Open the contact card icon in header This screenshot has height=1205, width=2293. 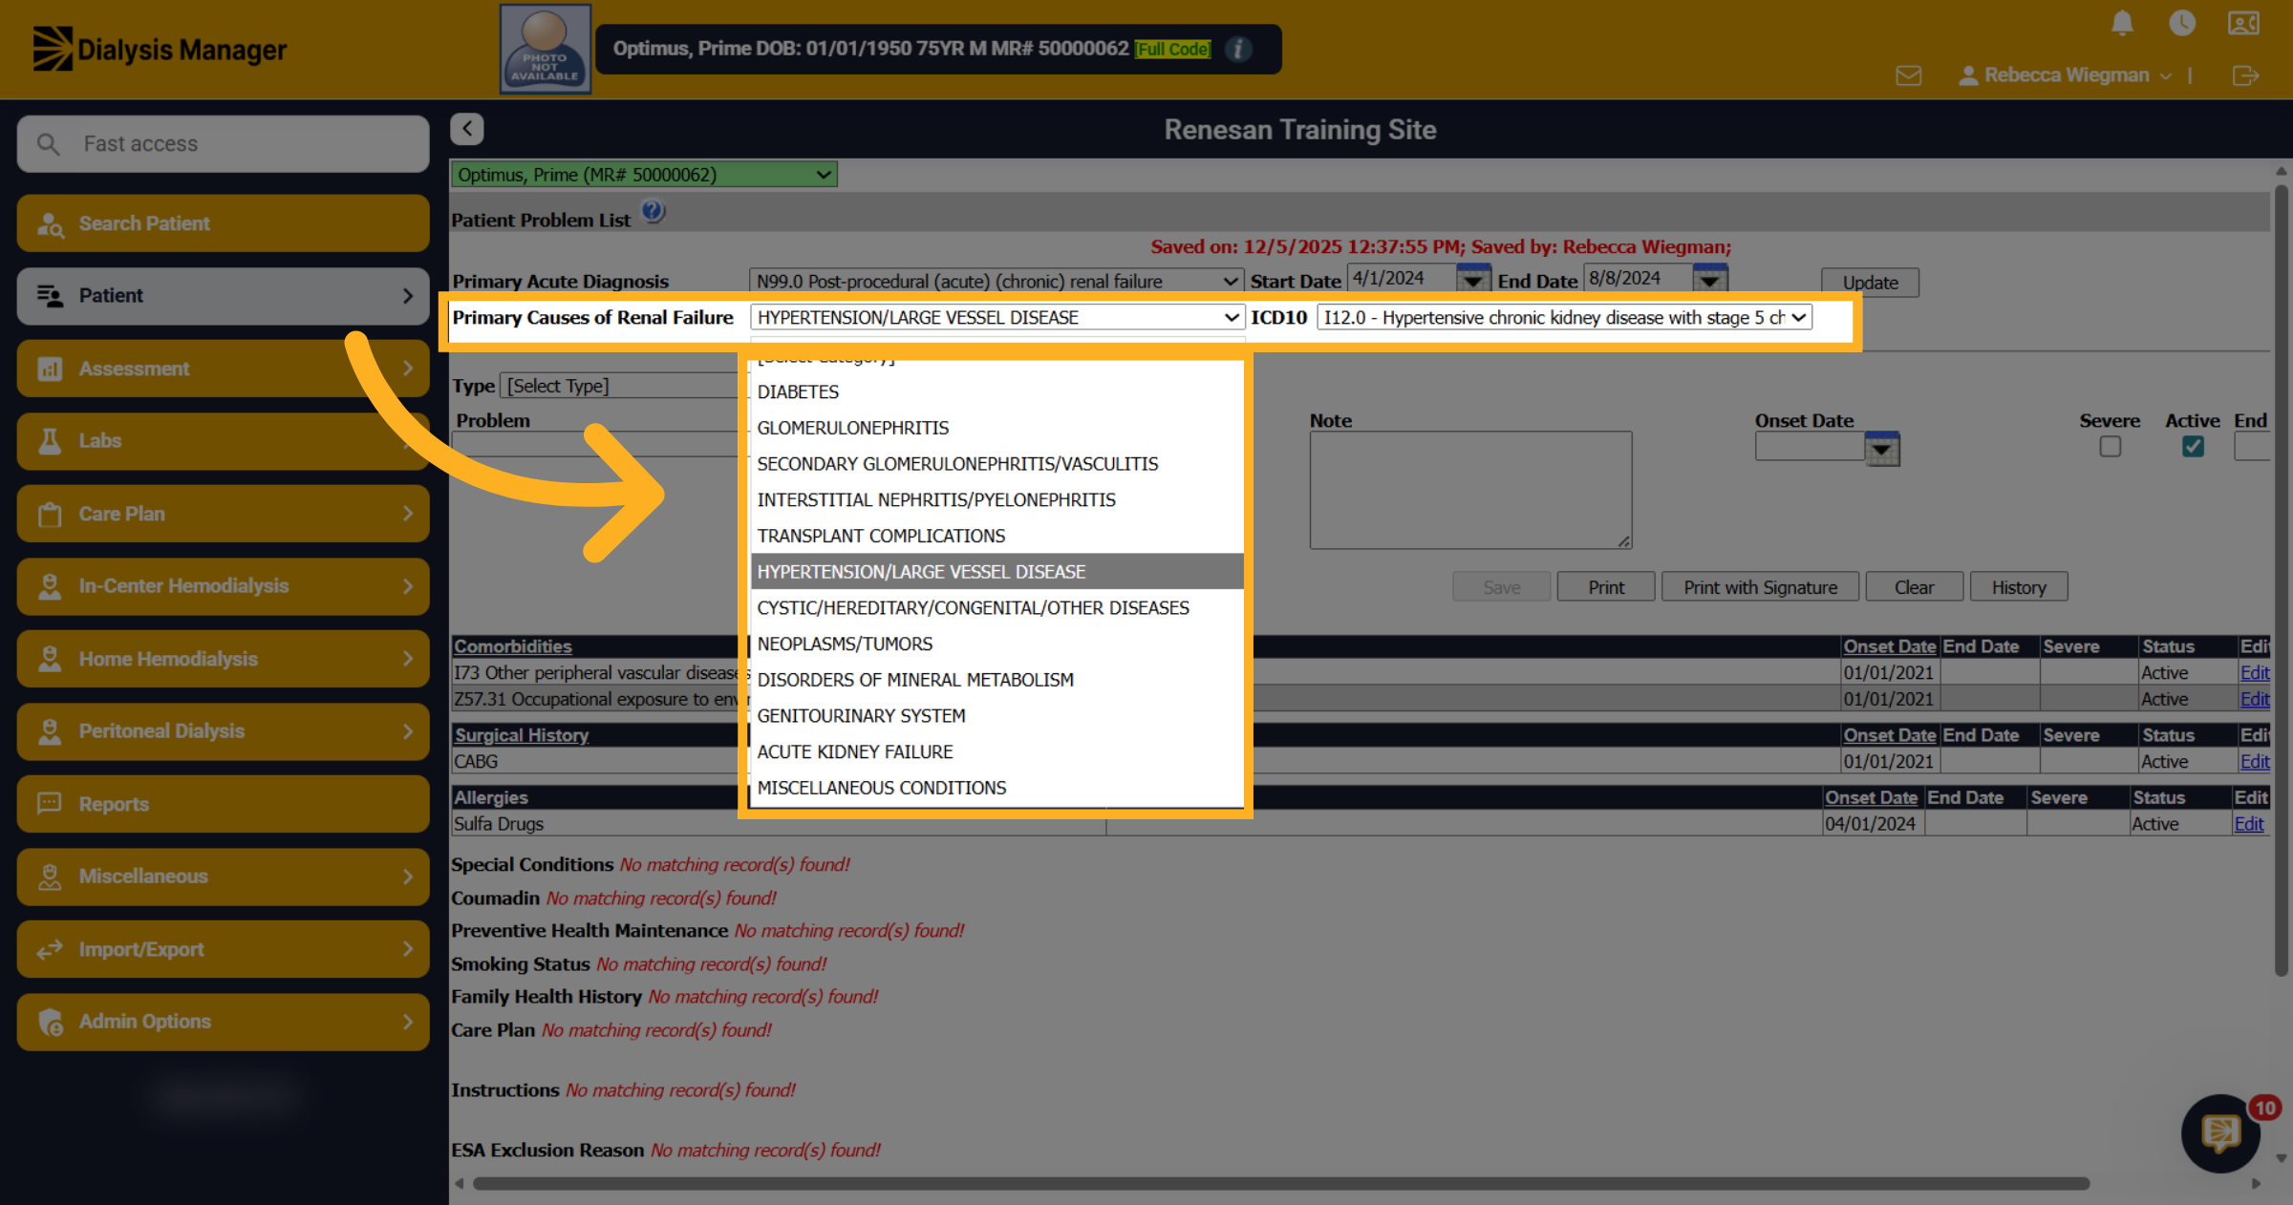point(2243,23)
